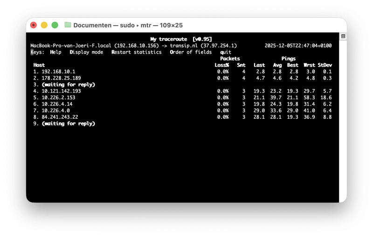Viewport: 373px width, 237px height.
Task: Click hop 2 host "178.228.25.189"
Action: pyautogui.click(x=62, y=78)
